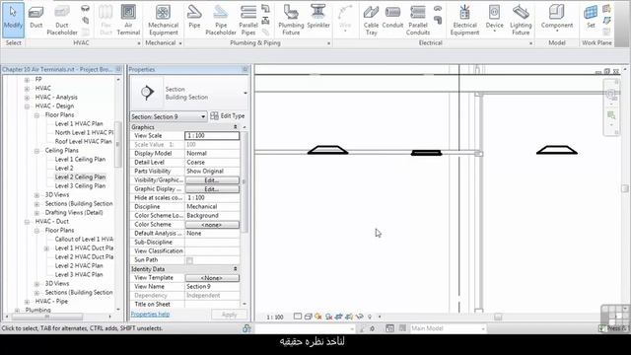This screenshot has height=355, width=631.
Task: Open the Mechanical Equipment tool
Action: [163, 20]
